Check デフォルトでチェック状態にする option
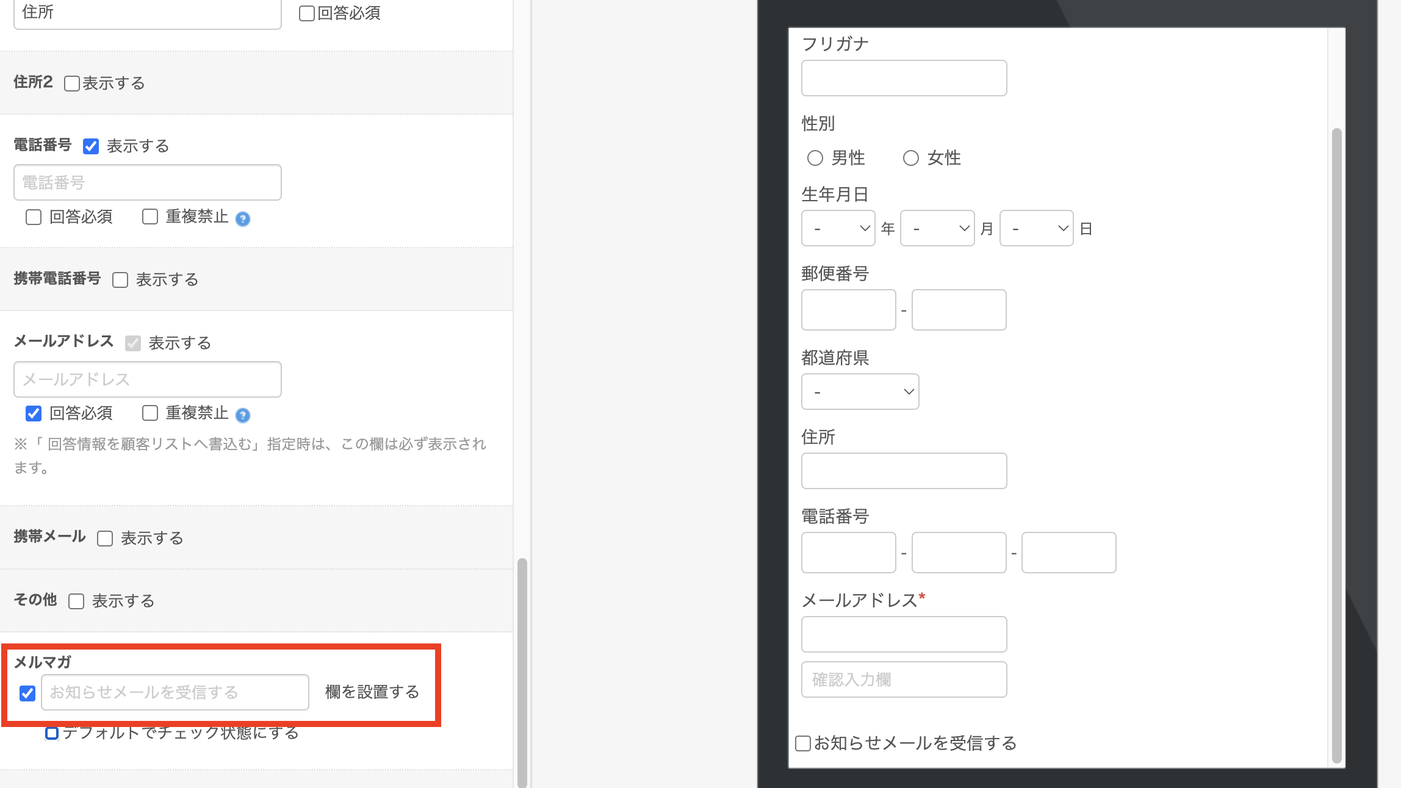 (52, 733)
